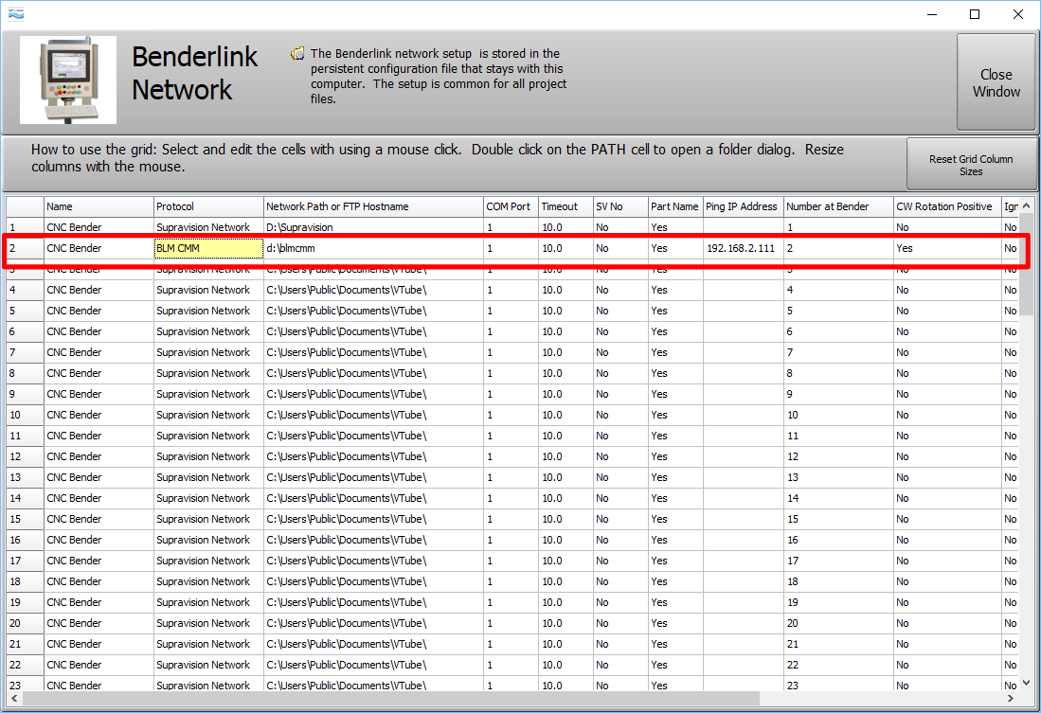Select Ping IP Address 192.168.2.111 cell
Screen dimensions: 1041x713
(743, 248)
